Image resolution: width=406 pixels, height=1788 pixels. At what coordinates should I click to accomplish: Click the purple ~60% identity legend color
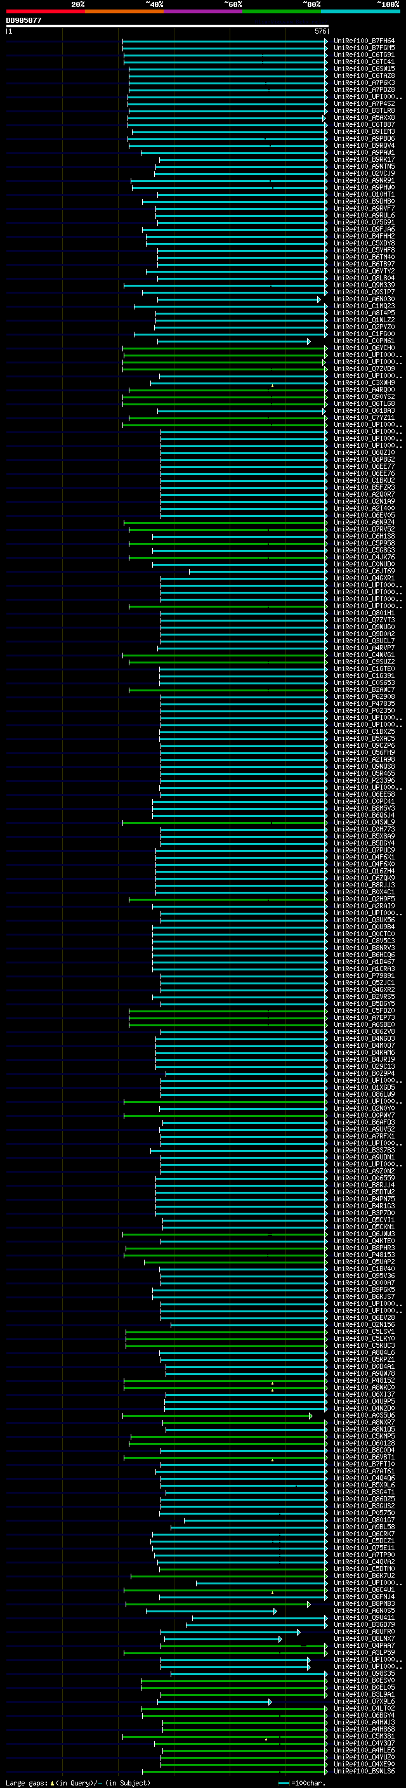click(x=204, y=11)
